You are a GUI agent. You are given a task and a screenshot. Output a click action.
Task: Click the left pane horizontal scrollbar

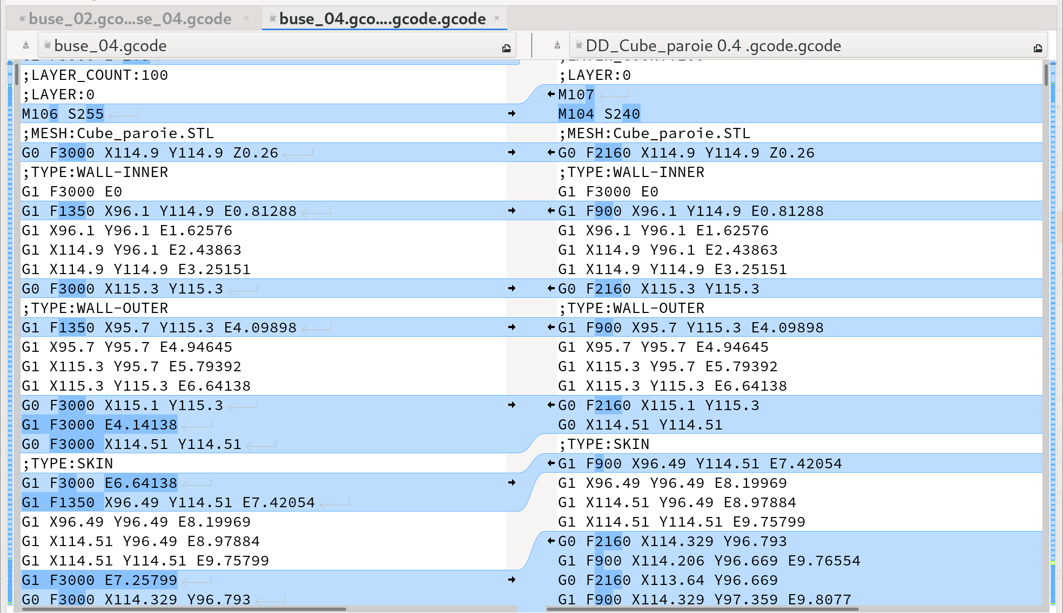click(184, 609)
